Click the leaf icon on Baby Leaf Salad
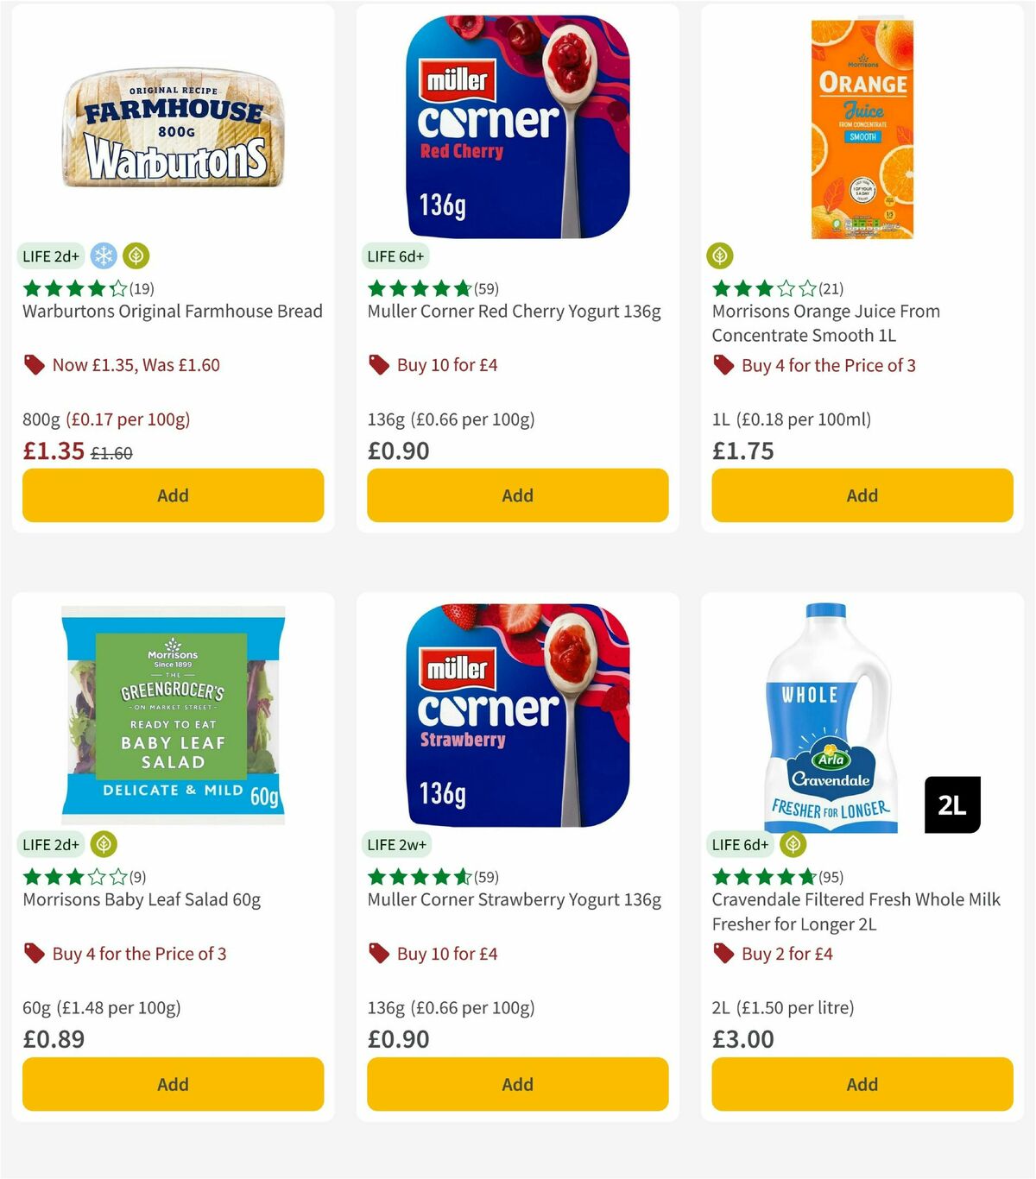Image resolution: width=1036 pixels, height=1179 pixels. click(103, 844)
